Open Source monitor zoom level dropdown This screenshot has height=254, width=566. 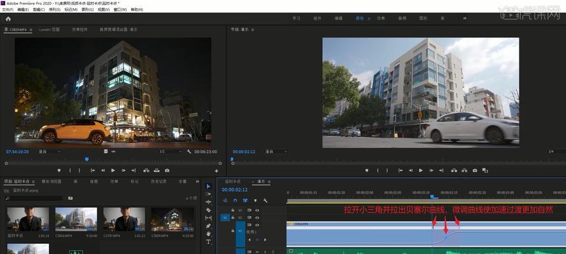click(x=50, y=152)
